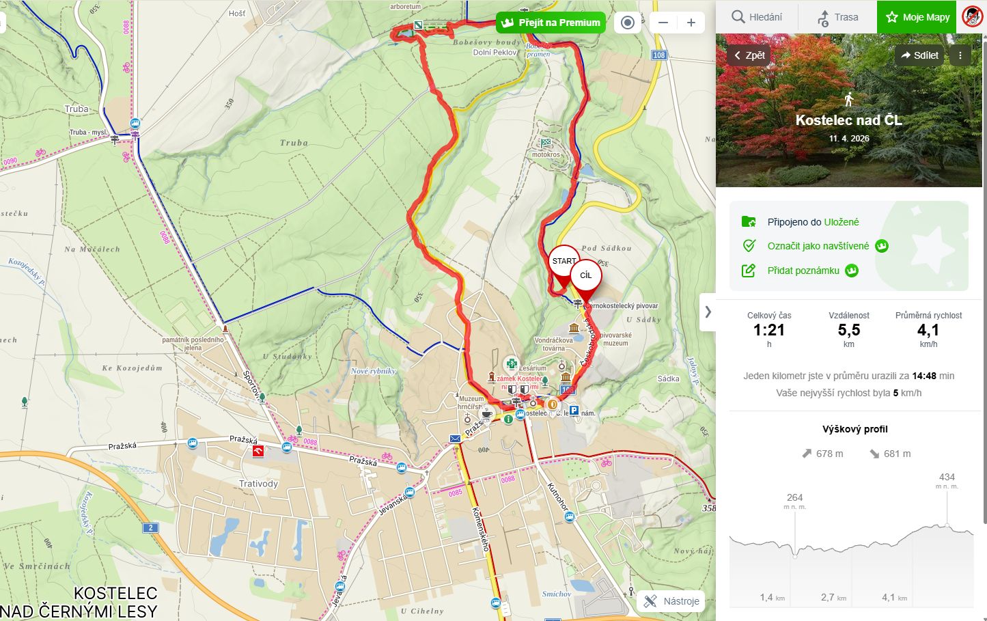This screenshot has height=621, width=987.
Task: Zoom in the map with plus button
Action: point(691,23)
